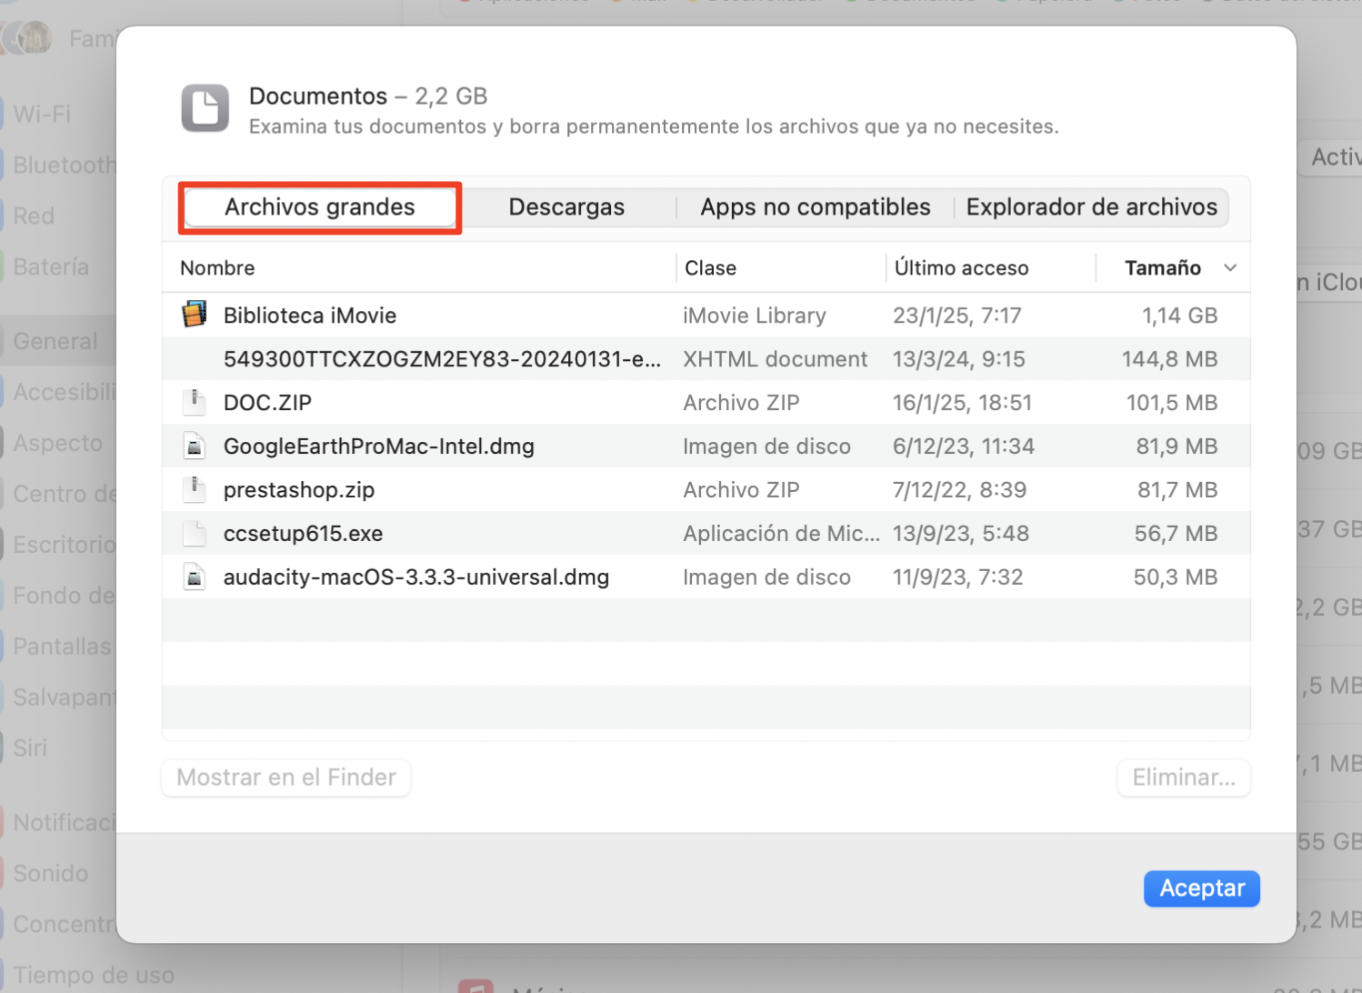1362x993 pixels.
Task: Open the Tamaño sort direction chevron
Action: point(1232,267)
